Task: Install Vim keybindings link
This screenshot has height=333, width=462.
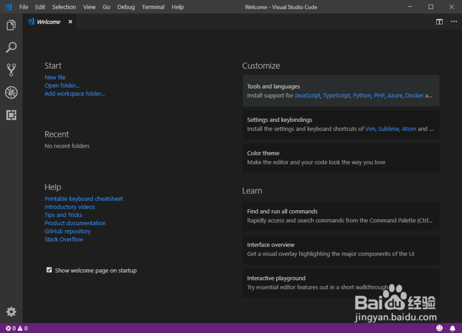Action: point(370,129)
